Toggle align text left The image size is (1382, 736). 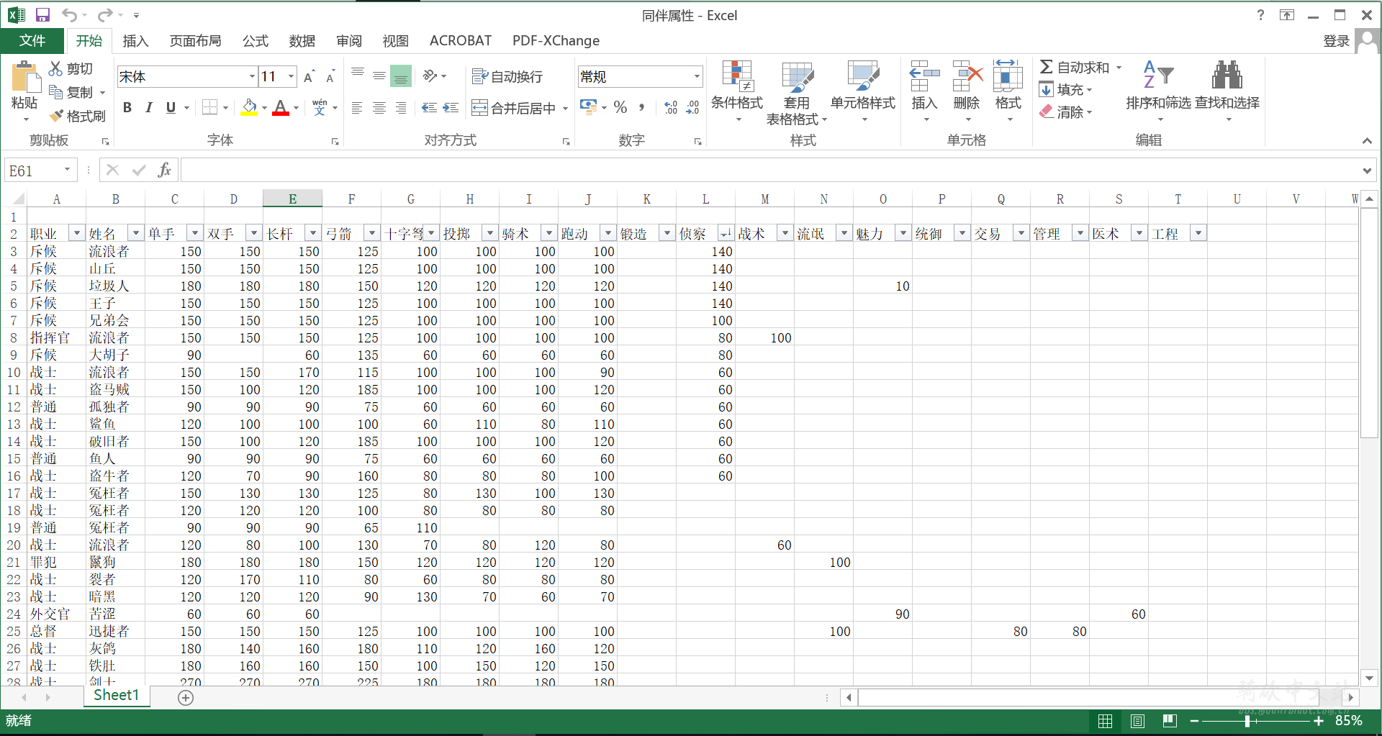coord(357,108)
